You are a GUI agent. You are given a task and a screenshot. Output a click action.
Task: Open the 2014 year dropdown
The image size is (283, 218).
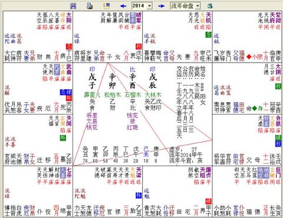point(150,6)
